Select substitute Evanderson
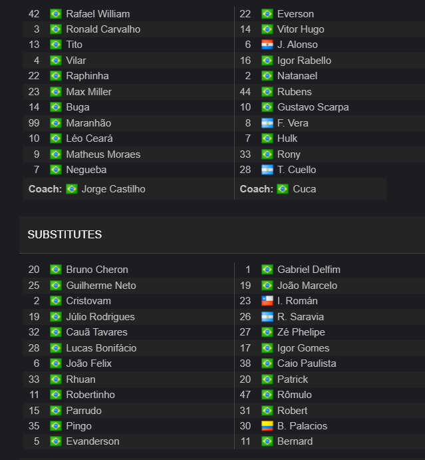 click(92, 441)
